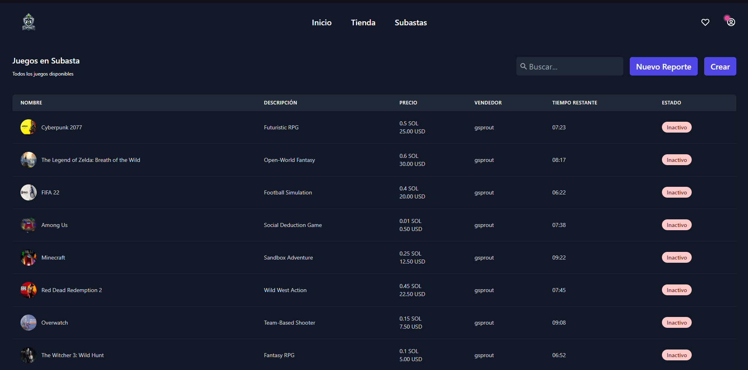Viewport: 748px width, 370px height.
Task: Click the Overwatch game thumbnail
Action: pyautogui.click(x=29, y=323)
